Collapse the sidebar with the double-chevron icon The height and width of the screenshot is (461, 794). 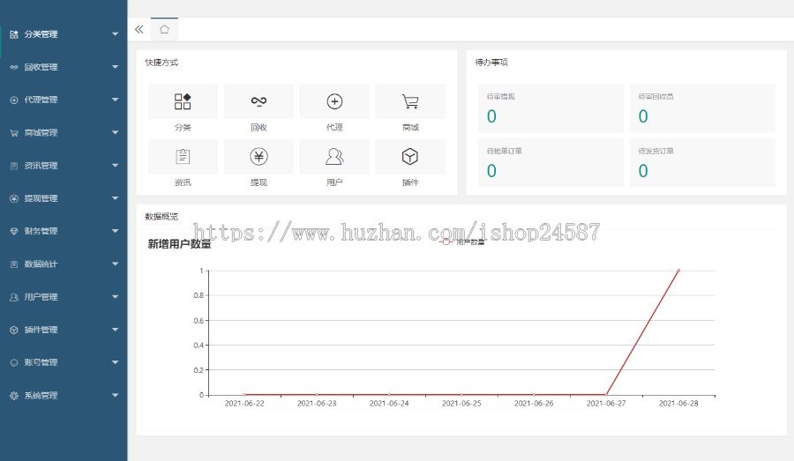[x=139, y=29]
